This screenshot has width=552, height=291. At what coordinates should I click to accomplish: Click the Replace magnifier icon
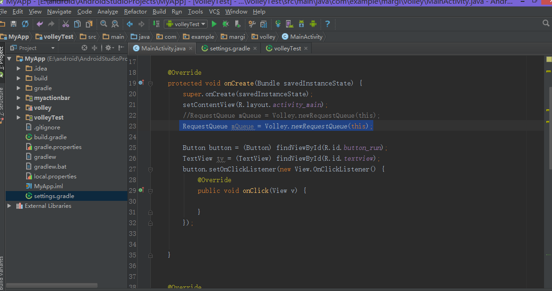pyautogui.click(x=115, y=24)
